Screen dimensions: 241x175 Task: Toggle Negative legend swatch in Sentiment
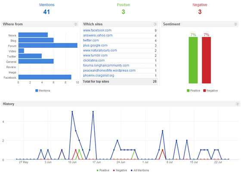(204, 91)
